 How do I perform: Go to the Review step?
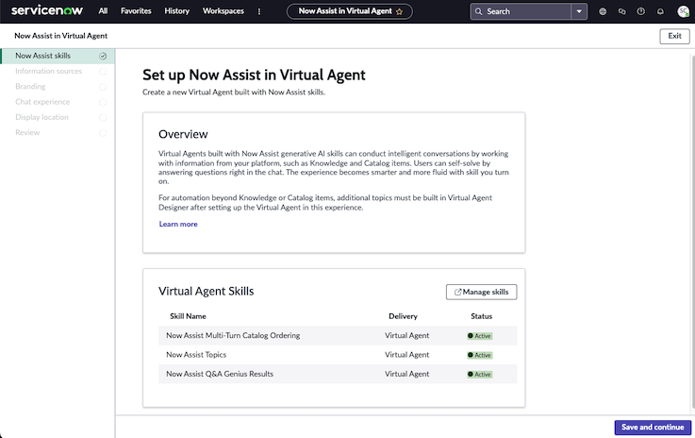pos(27,133)
